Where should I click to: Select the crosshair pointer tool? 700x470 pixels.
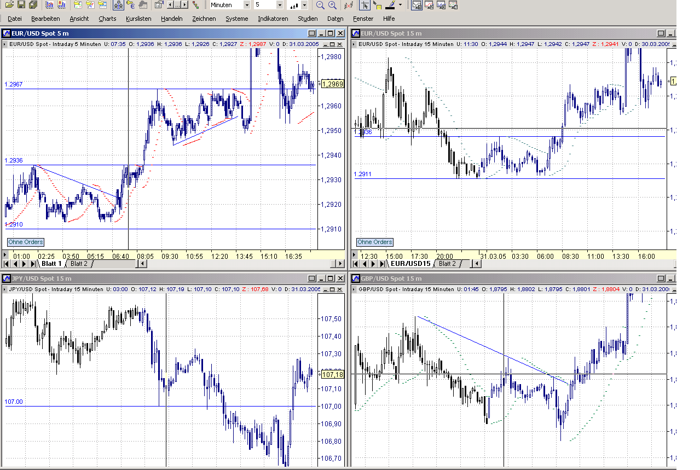(x=364, y=5)
